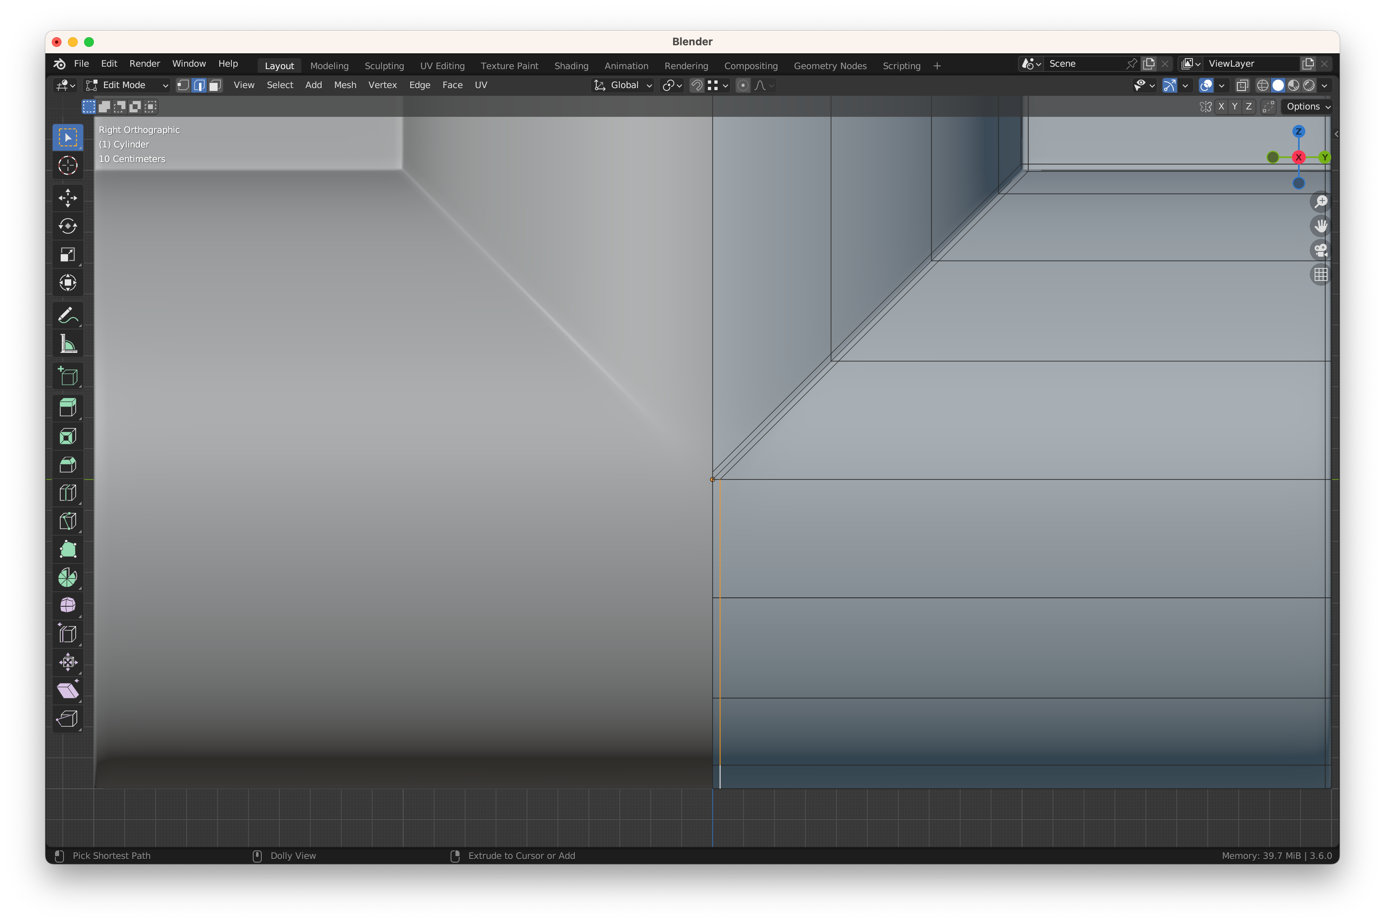Open the editor type dropdown

(x=65, y=85)
